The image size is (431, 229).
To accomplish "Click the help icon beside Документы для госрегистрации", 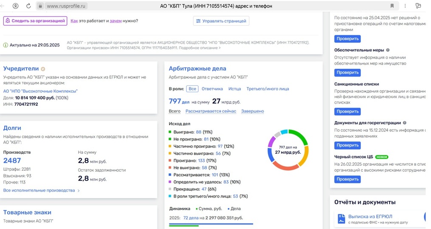I will (x=405, y=123).
